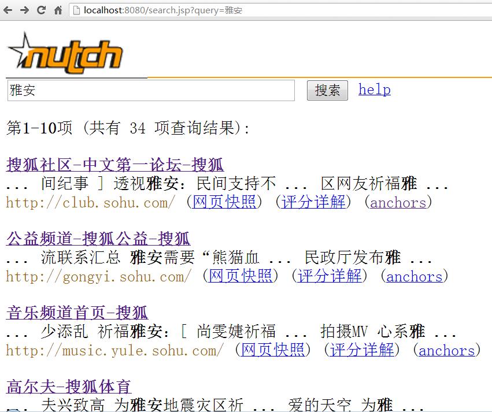492x412 pixels.
Task: Click the browser forward arrow
Action: coord(24,10)
